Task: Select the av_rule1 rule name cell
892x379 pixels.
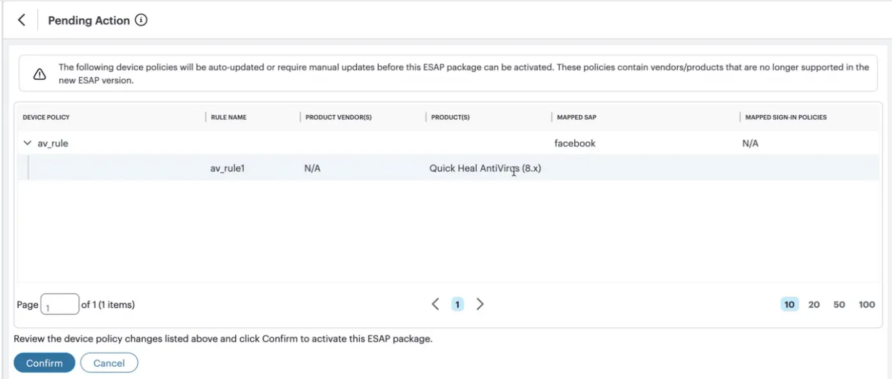Action: tap(227, 169)
